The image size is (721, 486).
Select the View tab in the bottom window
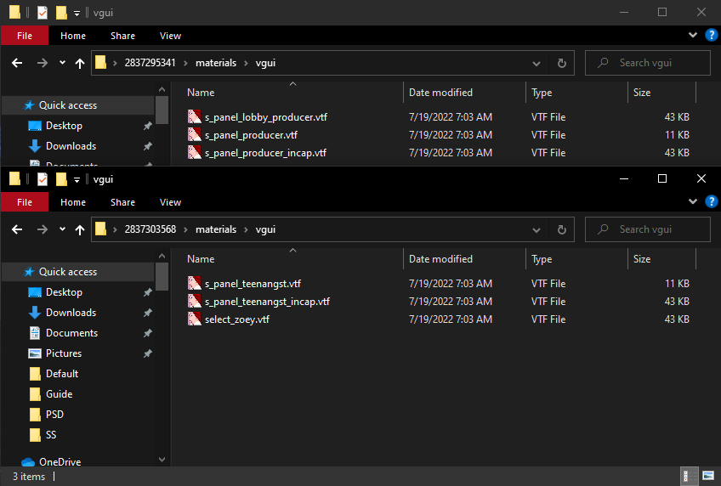(170, 202)
